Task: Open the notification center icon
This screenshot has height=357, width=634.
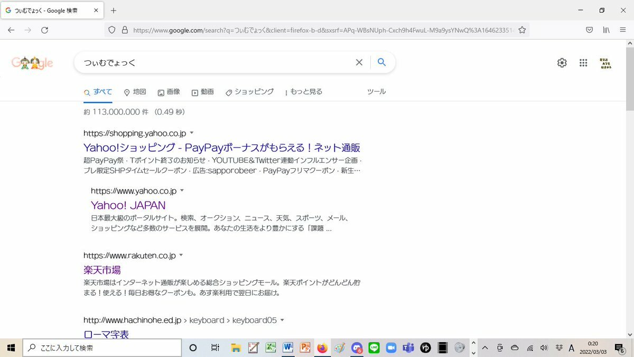Action: [x=621, y=348]
